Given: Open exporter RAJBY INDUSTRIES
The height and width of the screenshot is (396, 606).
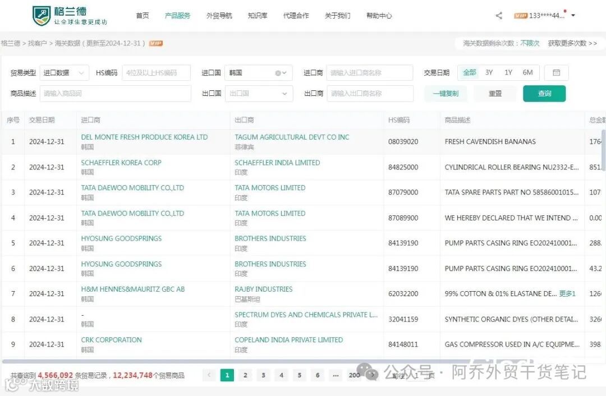Looking at the screenshot, I should coord(263,289).
